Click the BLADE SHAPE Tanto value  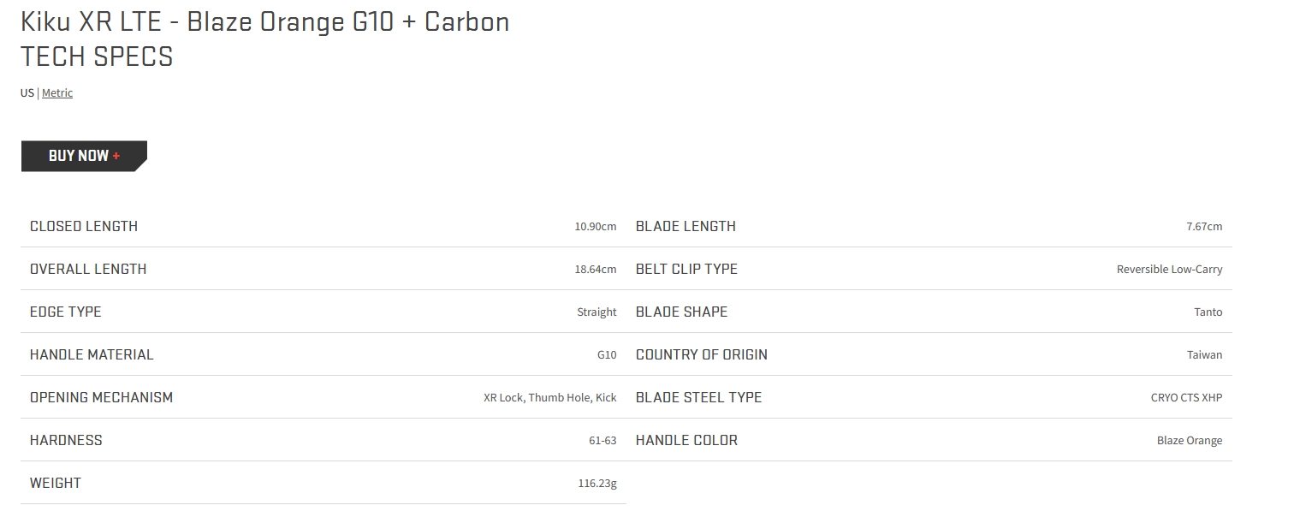(x=1208, y=312)
